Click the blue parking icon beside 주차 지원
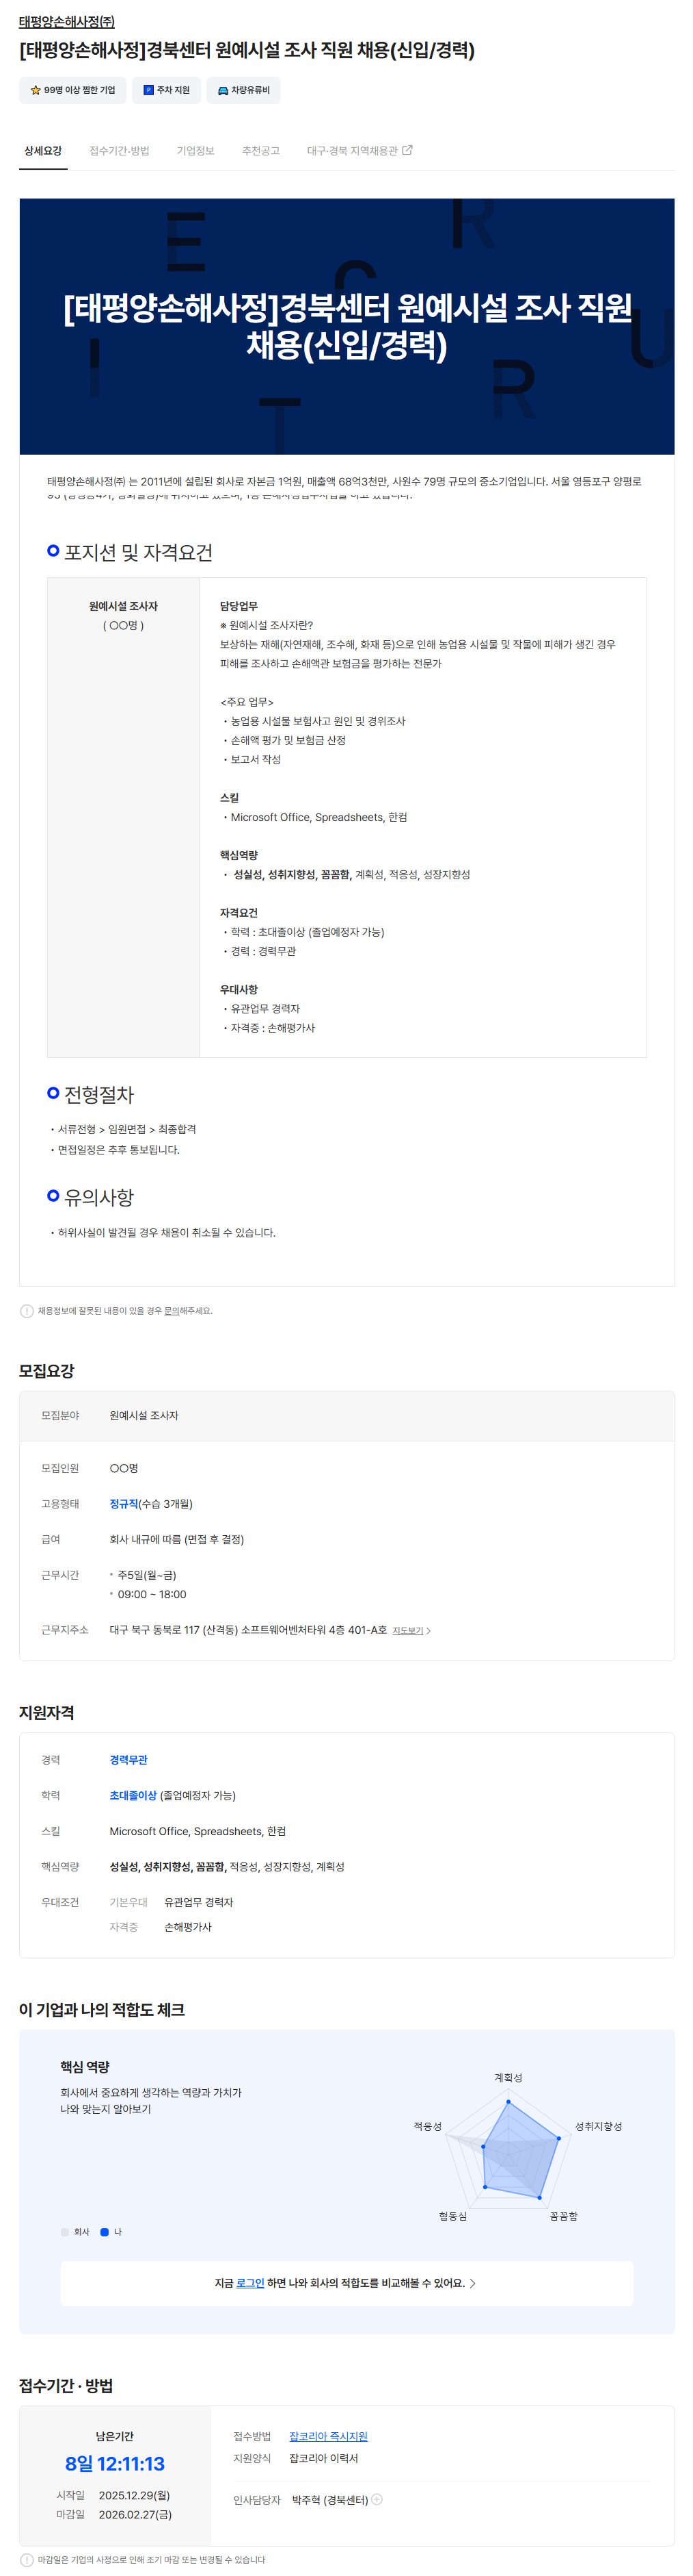Viewport: 693px width, 2576px height. (148, 91)
